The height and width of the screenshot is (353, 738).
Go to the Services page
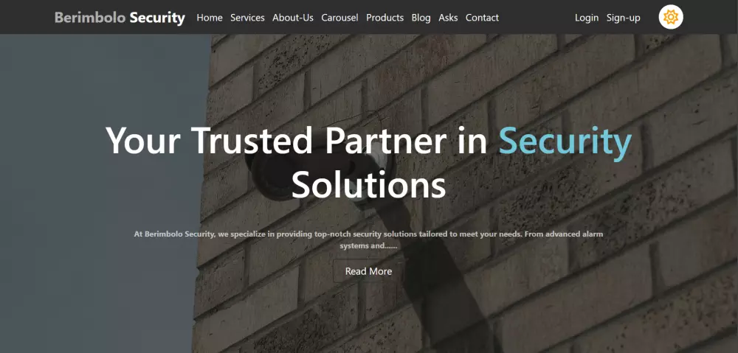point(247,18)
